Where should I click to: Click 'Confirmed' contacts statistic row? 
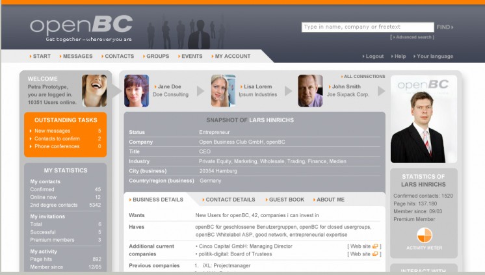point(66,189)
